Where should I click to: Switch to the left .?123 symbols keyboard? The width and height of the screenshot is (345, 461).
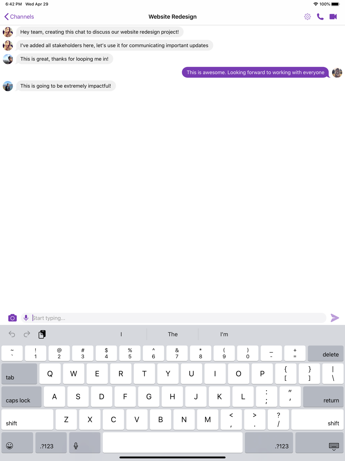point(51,443)
